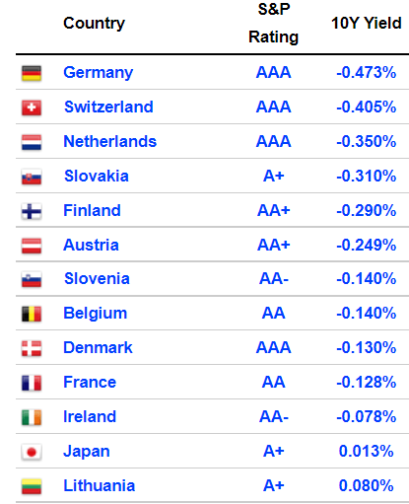Click France's AA rating link

click(x=273, y=382)
